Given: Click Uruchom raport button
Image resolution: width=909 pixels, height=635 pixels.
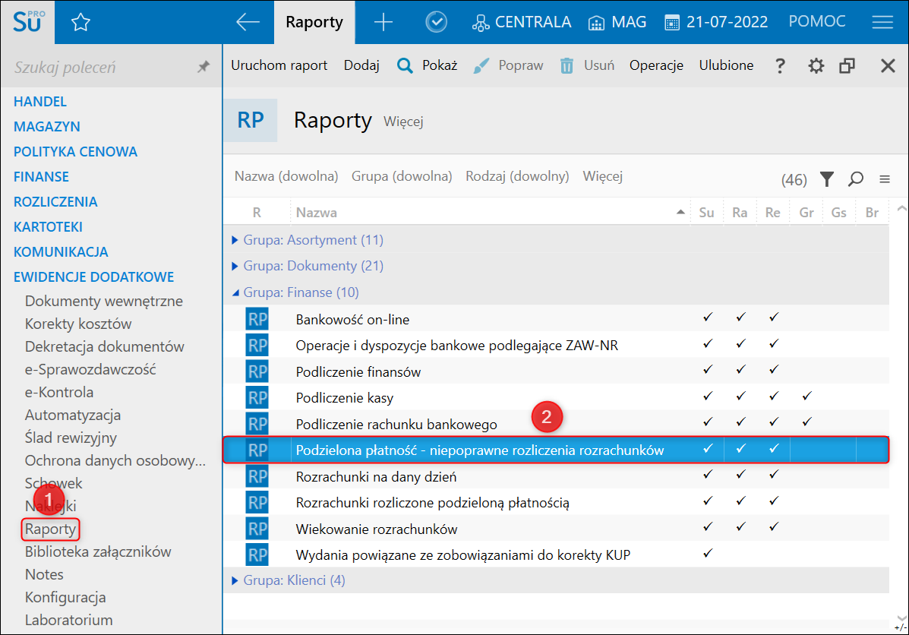Looking at the screenshot, I should pos(279,65).
